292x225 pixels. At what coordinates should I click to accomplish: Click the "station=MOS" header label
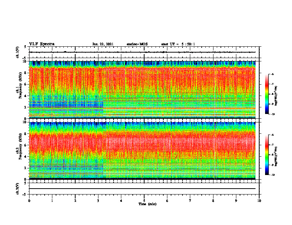(x=137, y=44)
